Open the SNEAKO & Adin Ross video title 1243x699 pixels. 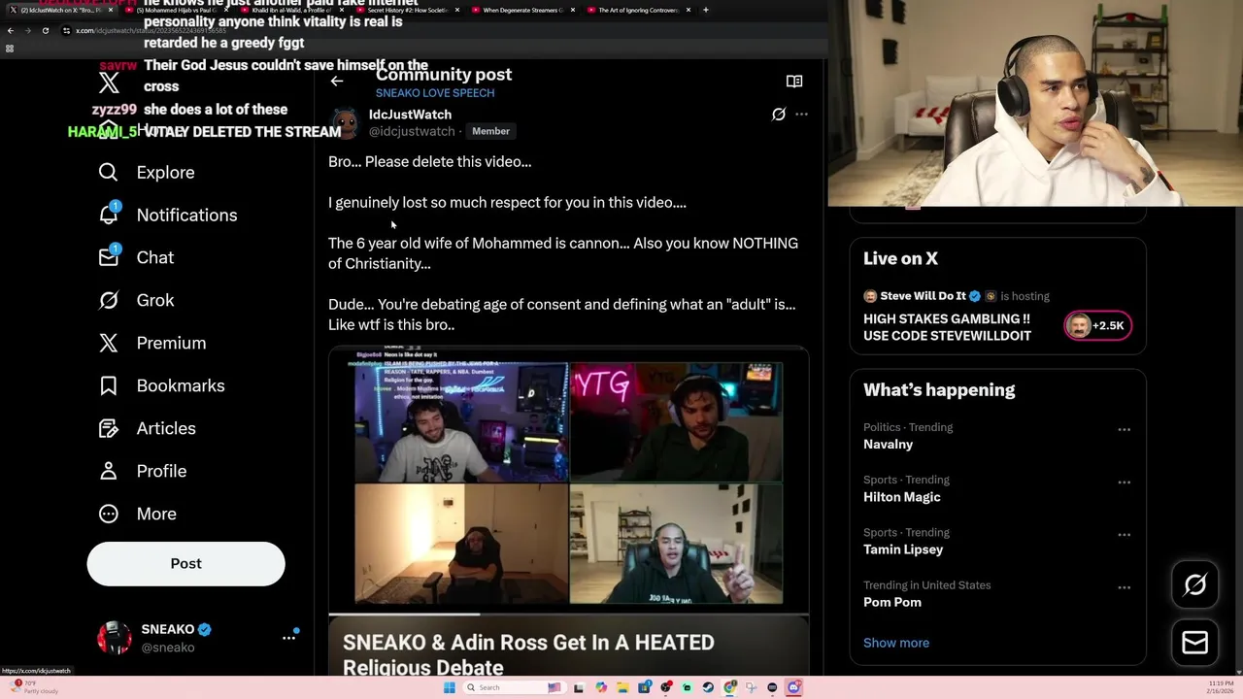(528, 654)
